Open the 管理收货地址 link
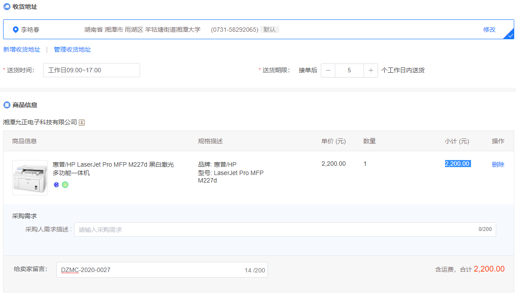Image resolution: width=516 pixels, height=302 pixels. [x=72, y=49]
